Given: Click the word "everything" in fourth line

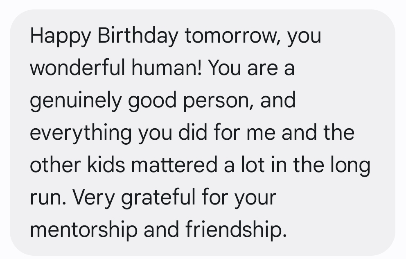Looking at the screenshot, I should coord(81,133).
